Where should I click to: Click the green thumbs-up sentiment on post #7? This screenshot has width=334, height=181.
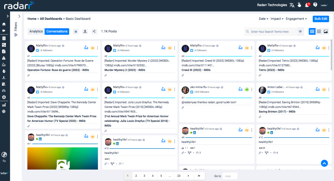(x=247, y=89)
